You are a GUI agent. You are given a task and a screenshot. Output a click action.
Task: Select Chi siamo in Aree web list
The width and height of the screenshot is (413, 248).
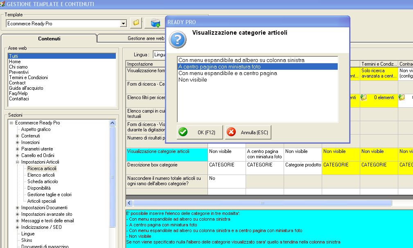tap(62, 67)
